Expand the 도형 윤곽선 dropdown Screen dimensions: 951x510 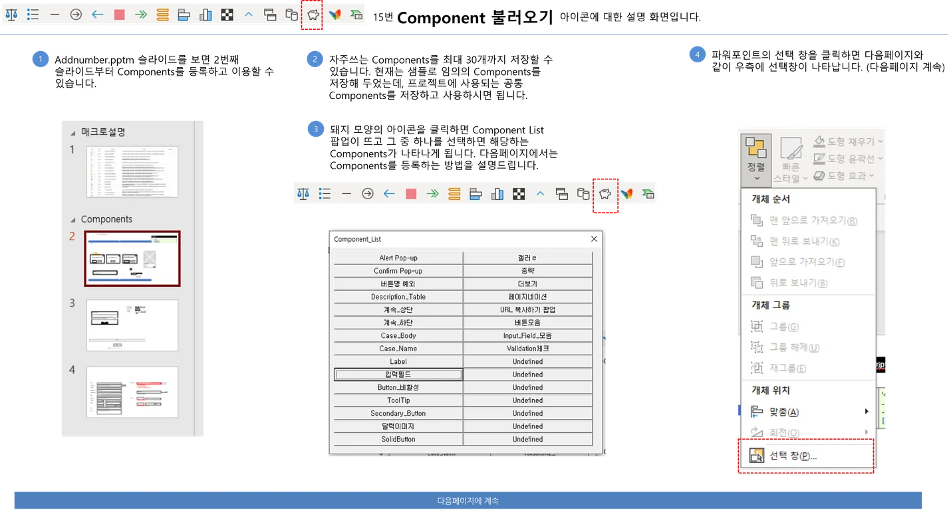(849, 158)
